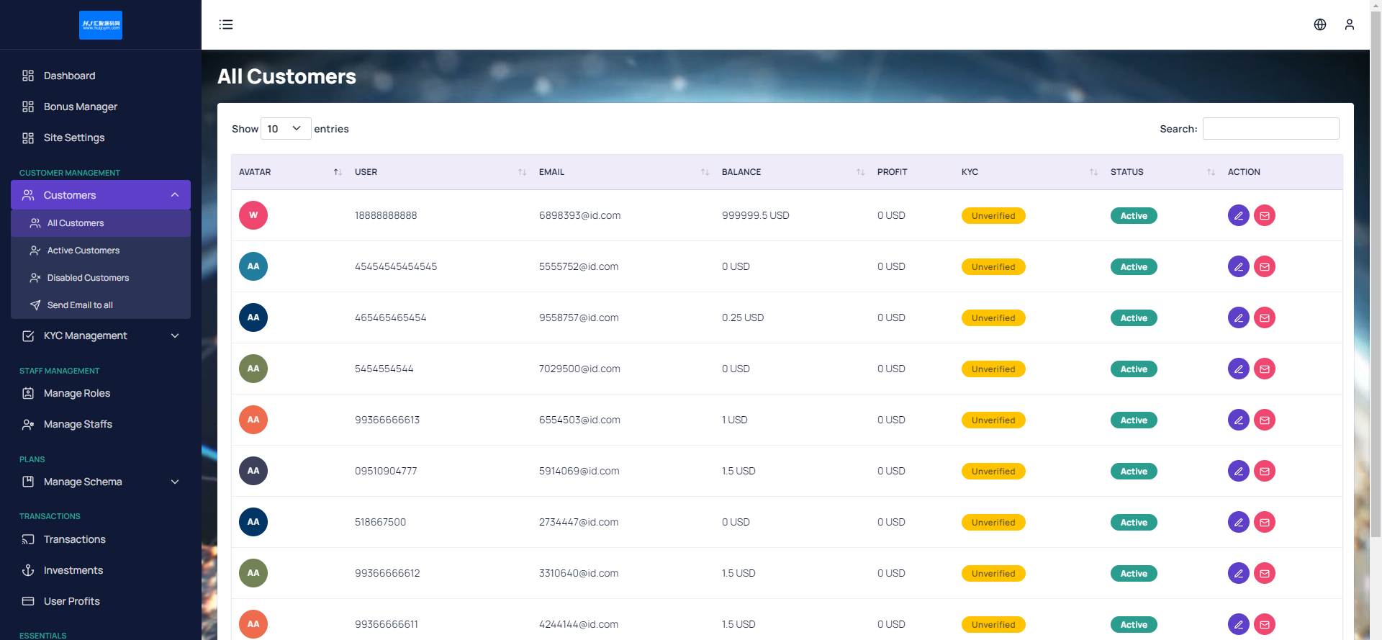Click the edit icon for user 18888888888
Image resolution: width=1382 pixels, height=640 pixels.
click(1238, 215)
